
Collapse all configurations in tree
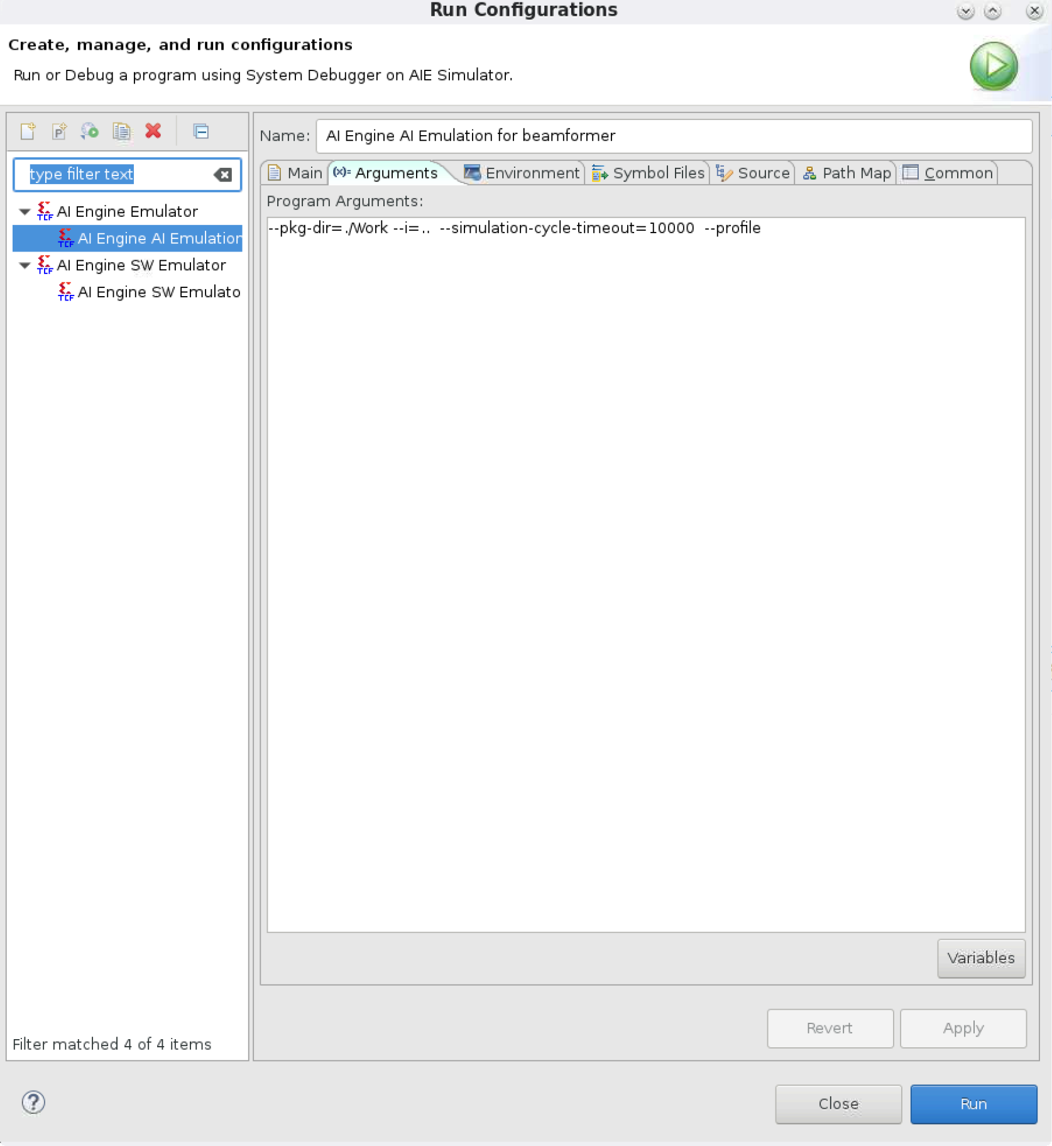pyautogui.click(x=201, y=131)
